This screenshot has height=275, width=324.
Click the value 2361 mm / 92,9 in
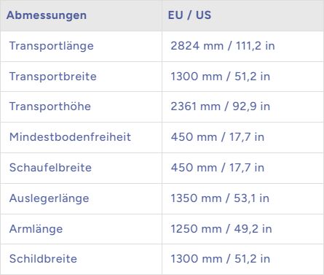pyautogui.click(x=220, y=106)
